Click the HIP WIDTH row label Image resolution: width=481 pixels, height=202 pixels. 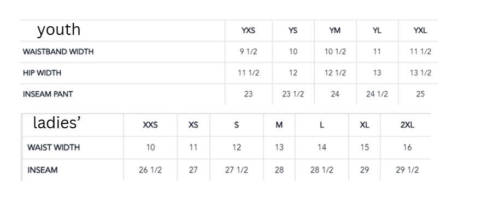pos(42,73)
